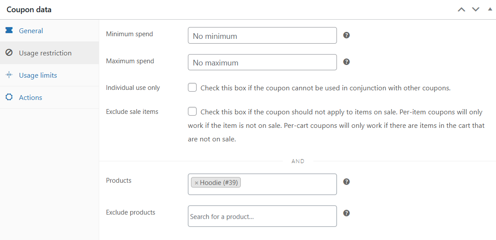Move Coupon data panel down
This screenshot has width=496, height=240.
click(x=476, y=10)
